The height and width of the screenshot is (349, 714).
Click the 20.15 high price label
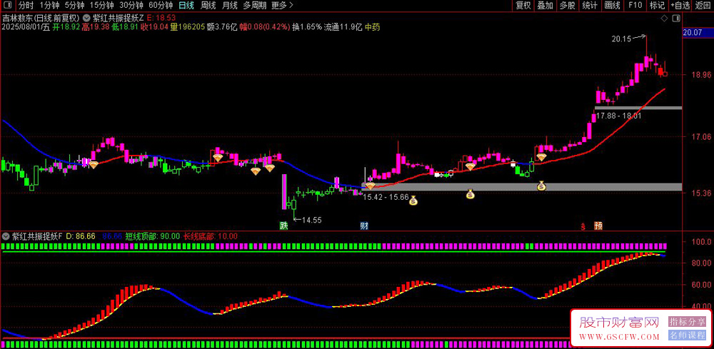coord(622,39)
